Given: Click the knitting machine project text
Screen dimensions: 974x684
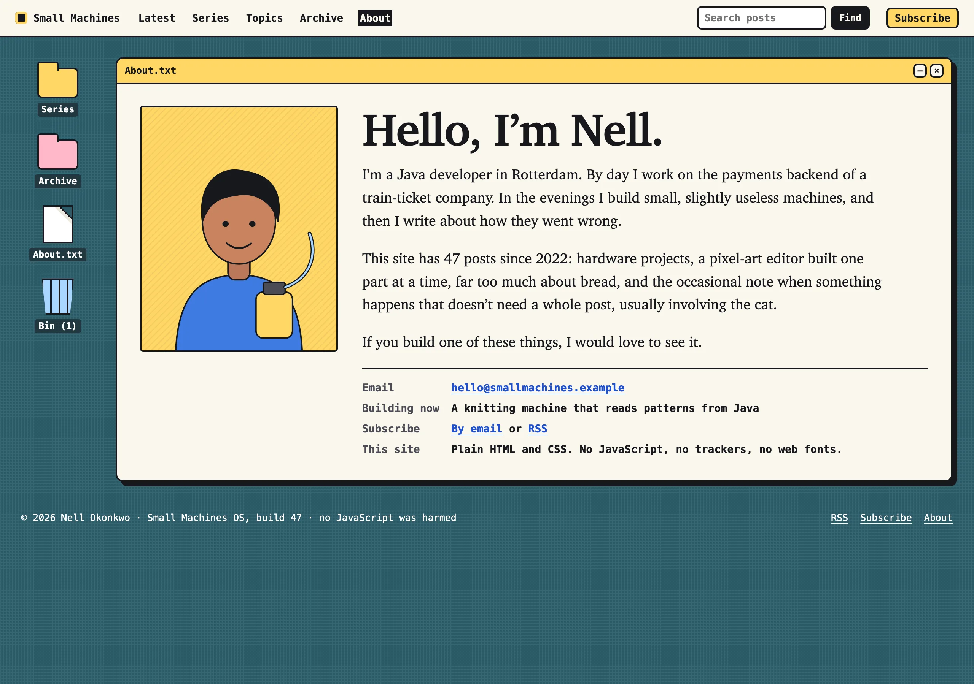Looking at the screenshot, I should [x=605, y=408].
